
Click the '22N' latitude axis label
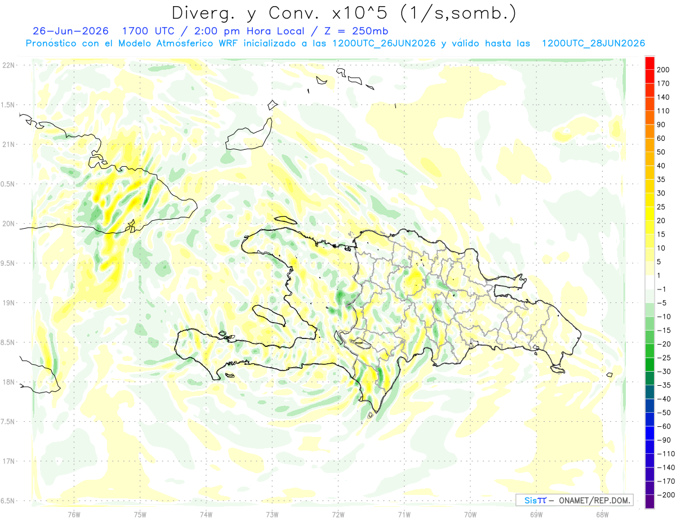point(8,65)
